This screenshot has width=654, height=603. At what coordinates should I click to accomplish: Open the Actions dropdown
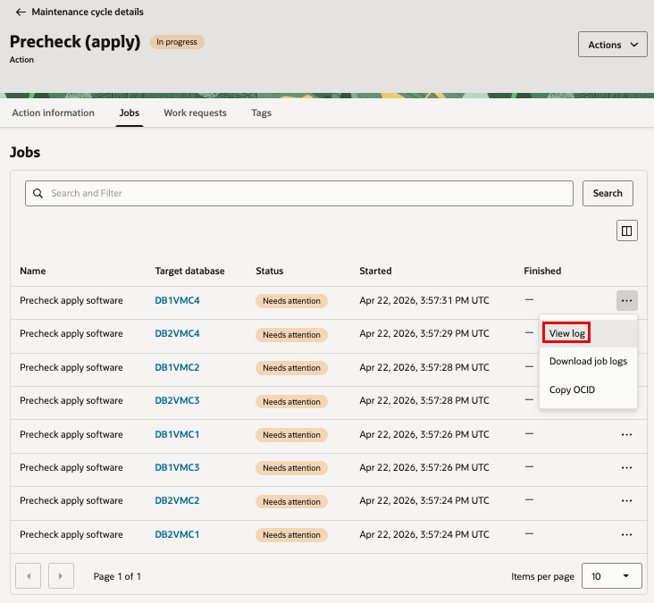[x=612, y=44]
